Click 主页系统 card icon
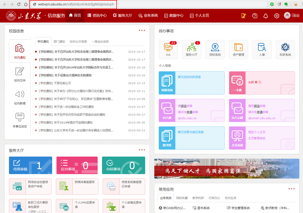Viewport: 303px width, 213px height. (x=237, y=138)
